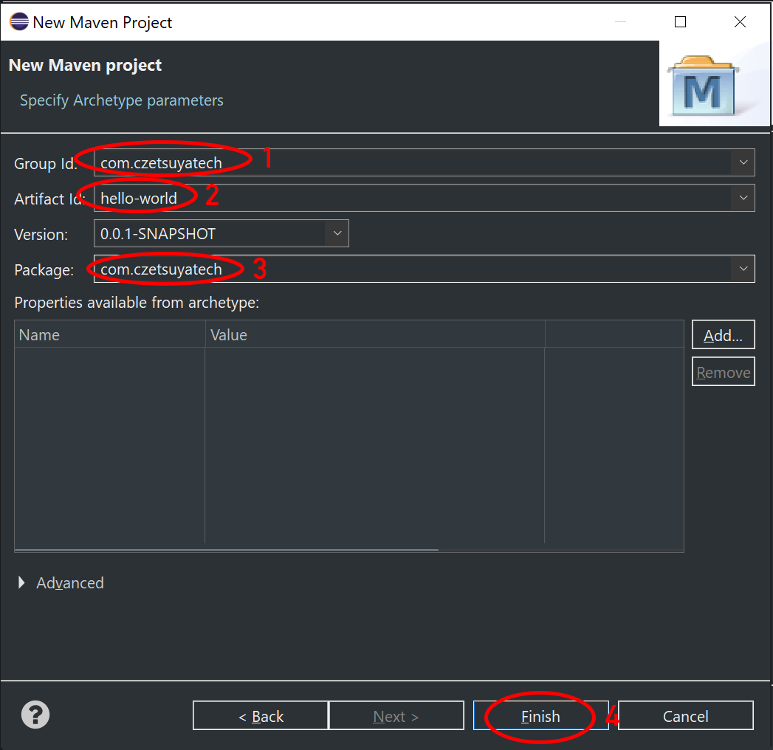Open the Group Id dropdown
773x750 pixels.
point(743,162)
